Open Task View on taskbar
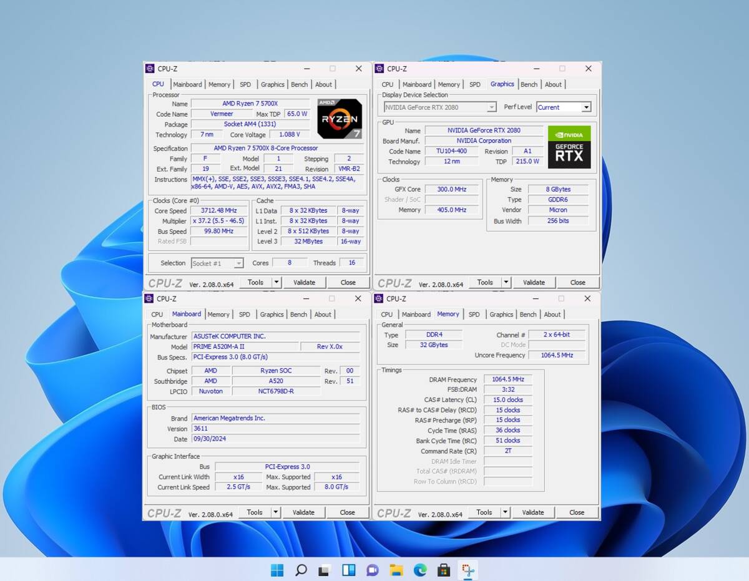The image size is (749, 581). [325, 570]
